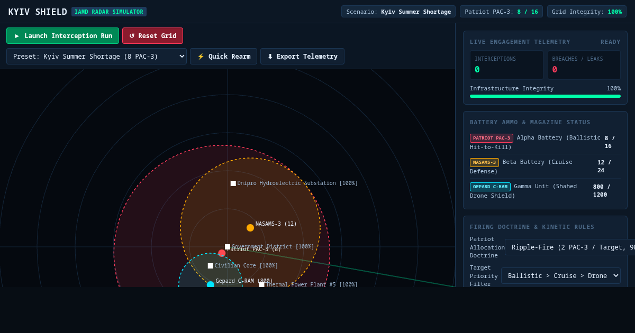
Task: Export the telemetry data
Action: (x=302, y=57)
